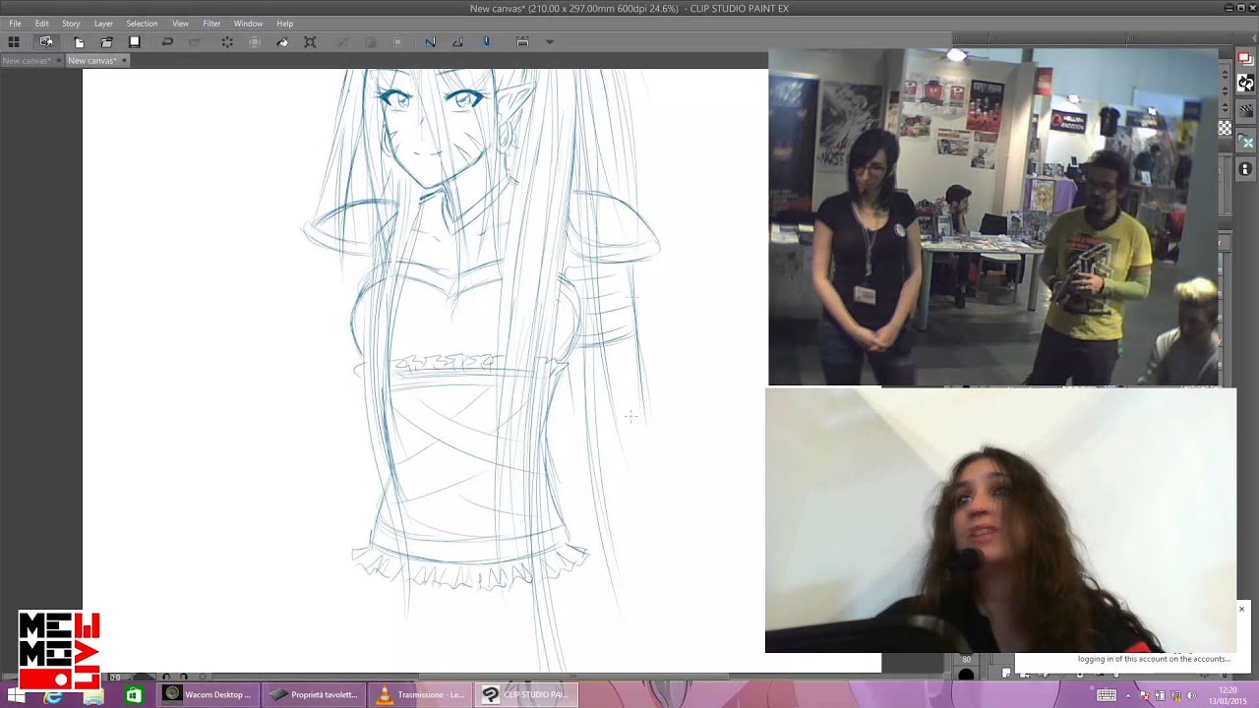Open the Windows Start menu
The height and width of the screenshot is (708, 1259).
pyautogui.click(x=15, y=696)
